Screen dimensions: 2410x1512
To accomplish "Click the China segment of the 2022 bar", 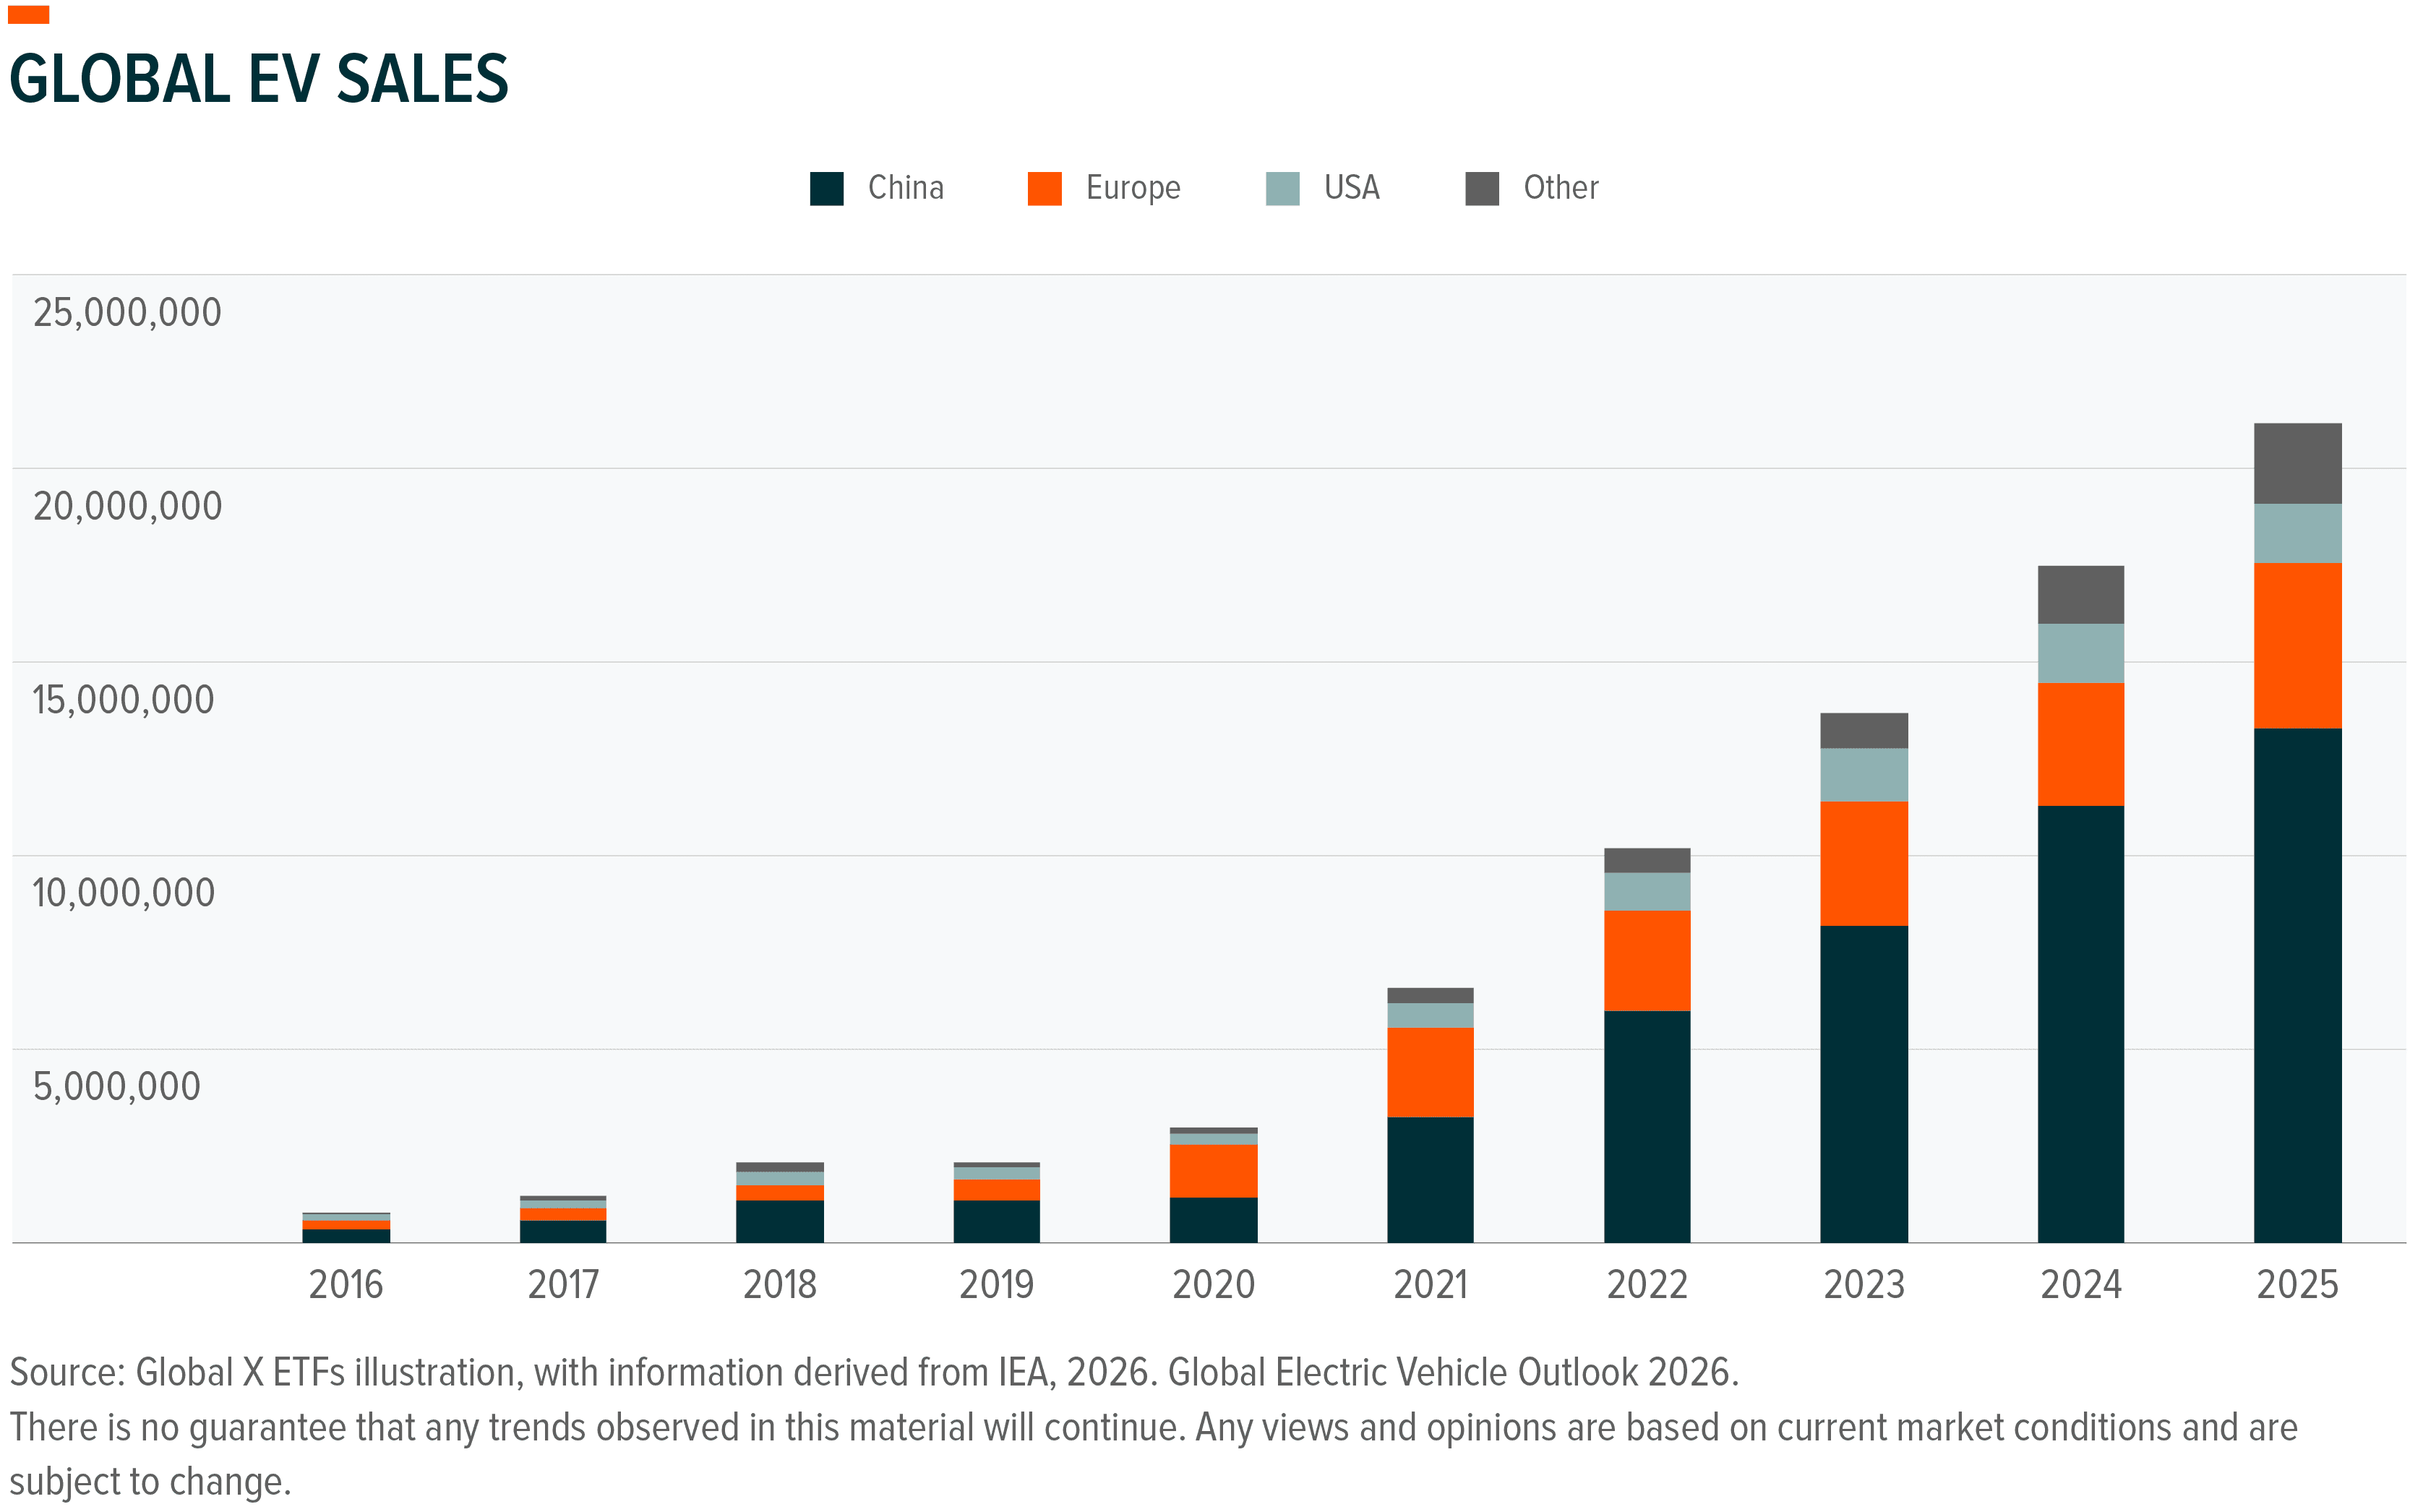I will 1647,1127.
